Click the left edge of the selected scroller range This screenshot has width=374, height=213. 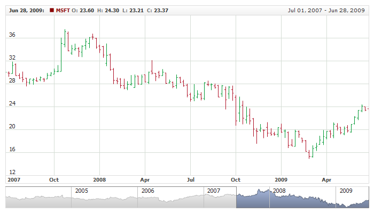tap(237, 198)
